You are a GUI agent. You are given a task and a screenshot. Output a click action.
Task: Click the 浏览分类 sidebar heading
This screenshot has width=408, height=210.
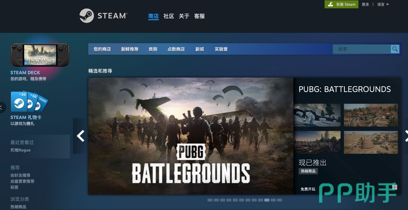[20, 199]
